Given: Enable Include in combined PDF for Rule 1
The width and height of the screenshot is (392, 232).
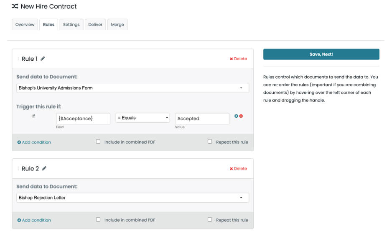Looking at the screenshot, I should pos(98,142).
